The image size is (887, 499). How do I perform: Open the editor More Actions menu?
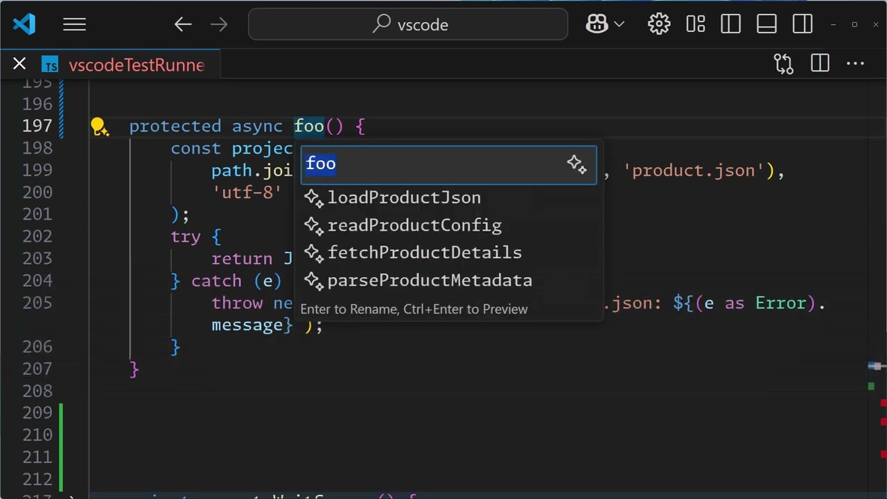[x=855, y=64]
